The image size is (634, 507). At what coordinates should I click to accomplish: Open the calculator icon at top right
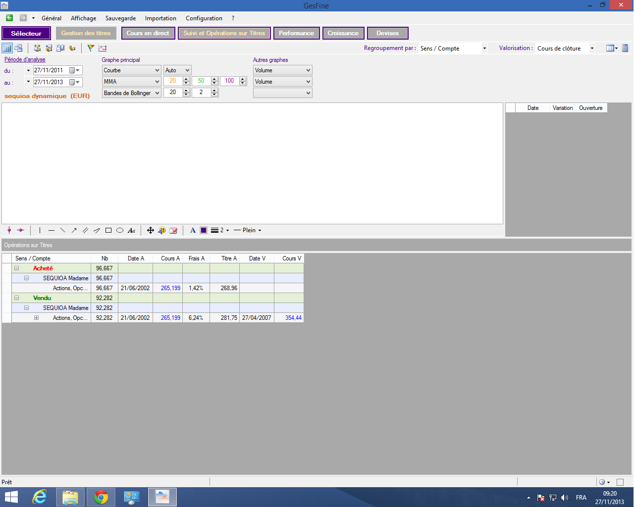625,48
